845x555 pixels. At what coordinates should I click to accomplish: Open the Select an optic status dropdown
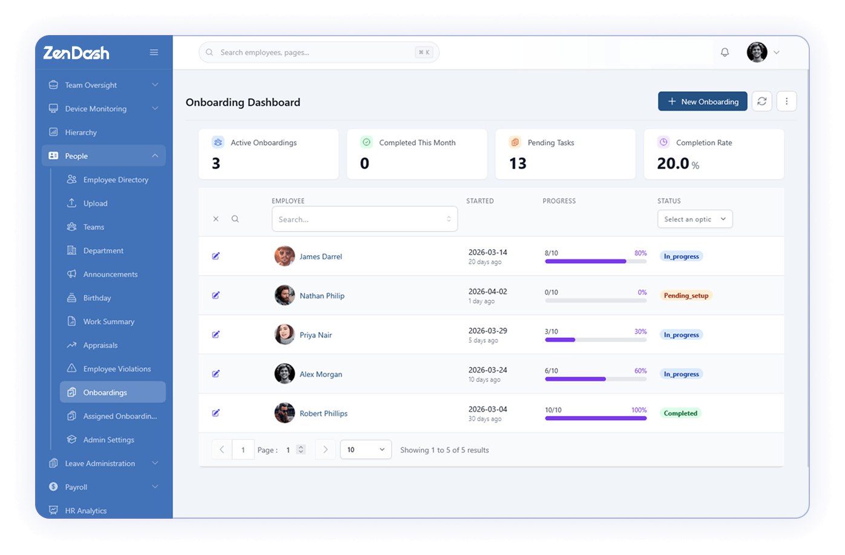(x=694, y=219)
